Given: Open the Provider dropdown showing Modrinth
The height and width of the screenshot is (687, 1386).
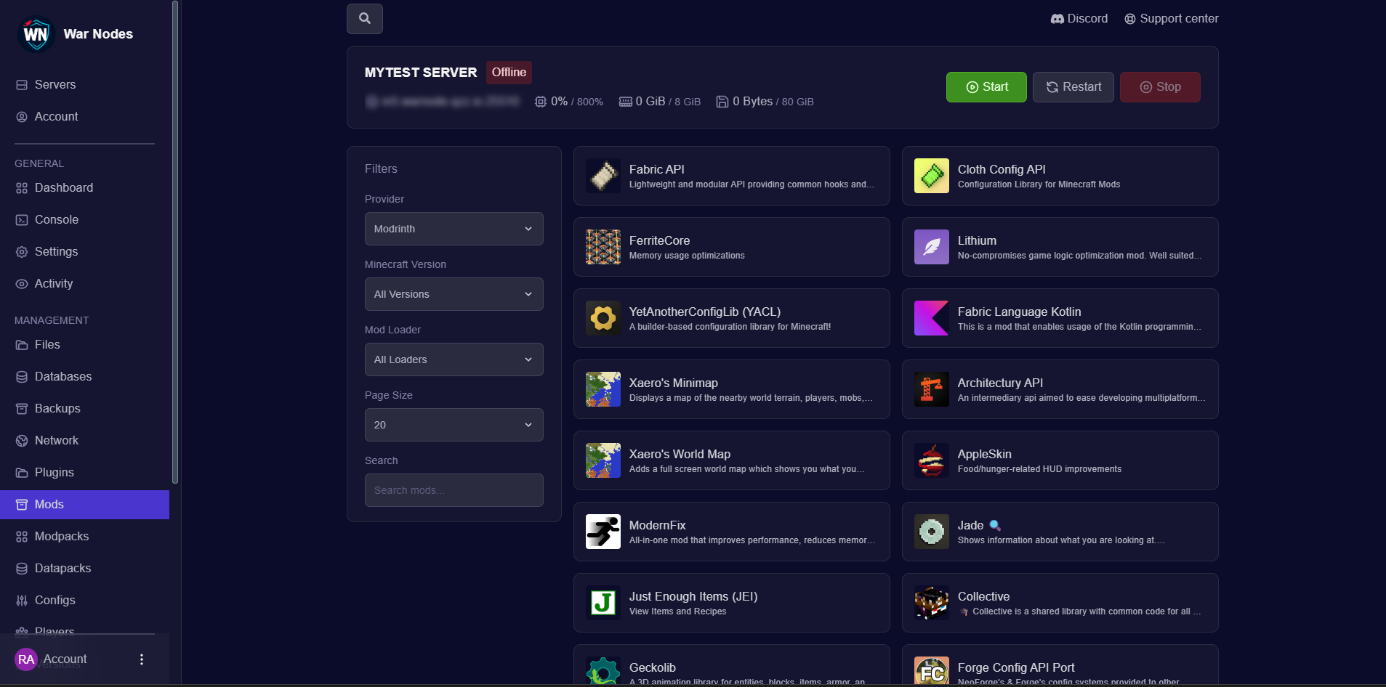Looking at the screenshot, I should 454,229.
